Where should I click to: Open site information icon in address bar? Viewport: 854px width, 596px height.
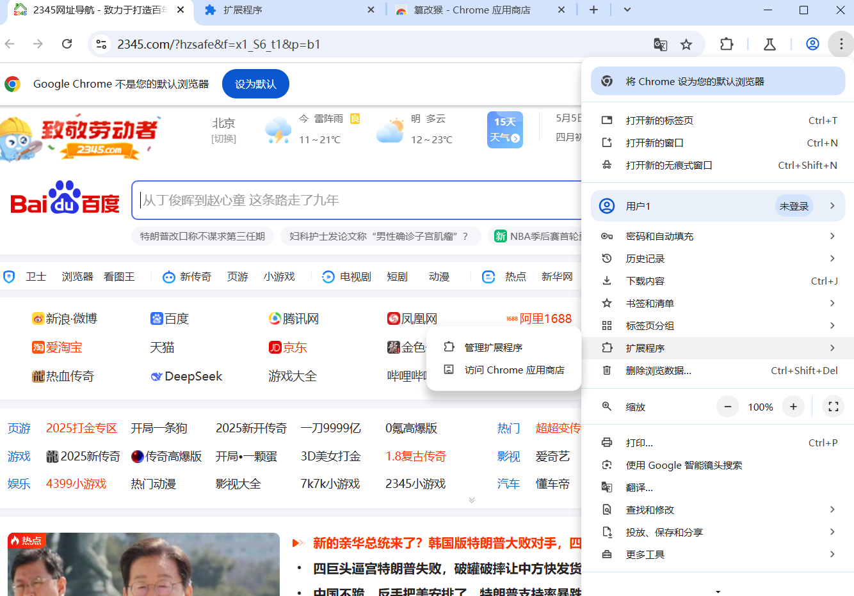[x=101, y=44]
